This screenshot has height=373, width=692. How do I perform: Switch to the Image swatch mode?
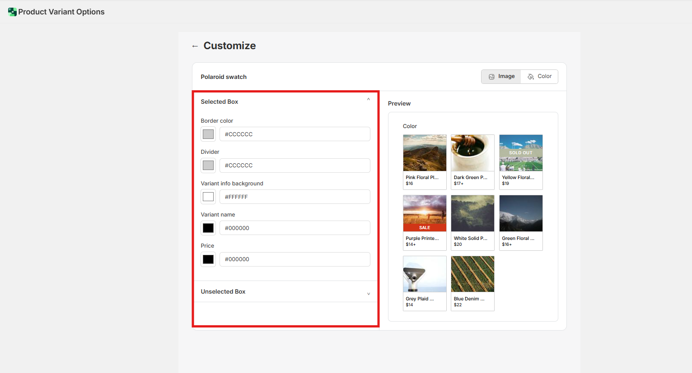tap(501, 77)
